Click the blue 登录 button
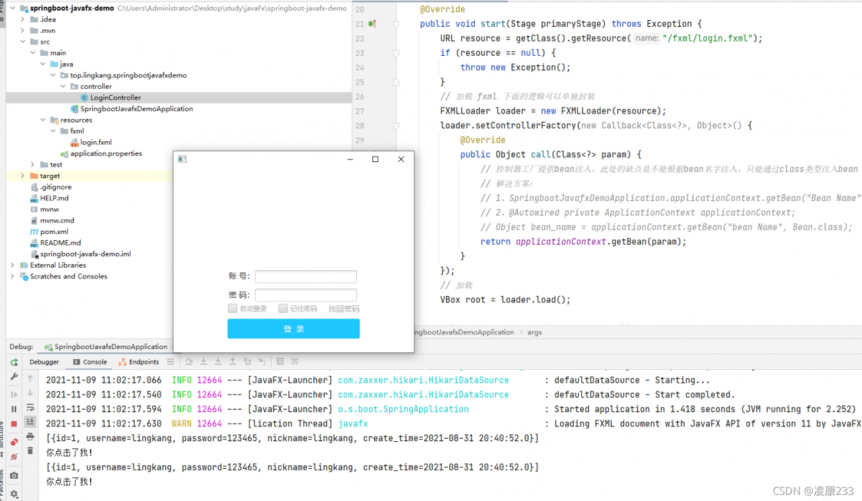862x501 pixels. point(294,329)
